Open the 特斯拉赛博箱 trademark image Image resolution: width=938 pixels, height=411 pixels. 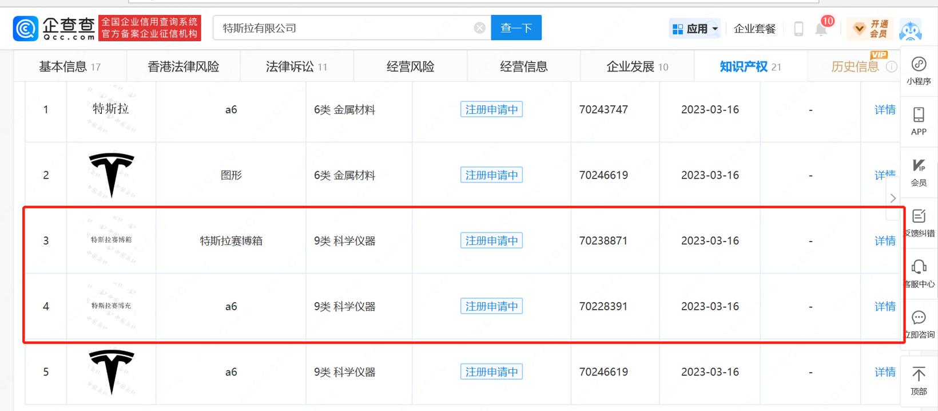tap(111, 240)
